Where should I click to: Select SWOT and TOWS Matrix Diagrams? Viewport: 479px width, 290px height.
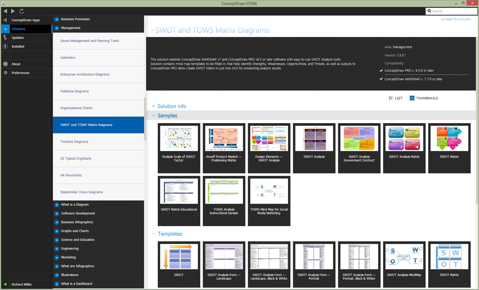pyautogui.click(x=98, y=125)
